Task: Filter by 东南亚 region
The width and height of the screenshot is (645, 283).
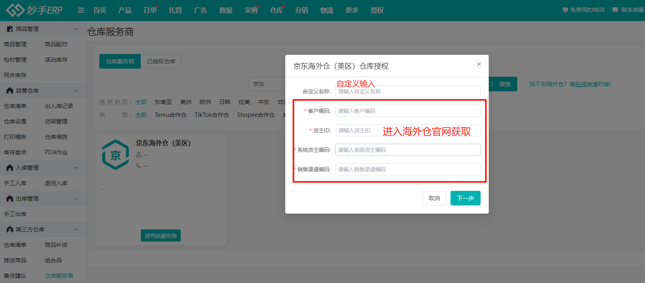Action: click(163, 102)
